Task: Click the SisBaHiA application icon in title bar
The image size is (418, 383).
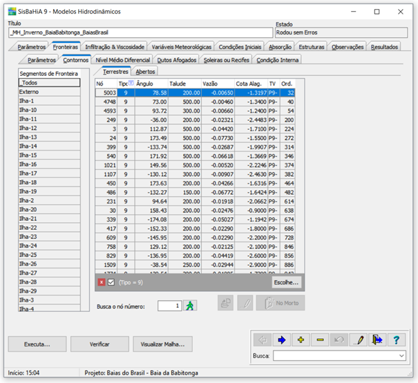Action: [12, 12]
